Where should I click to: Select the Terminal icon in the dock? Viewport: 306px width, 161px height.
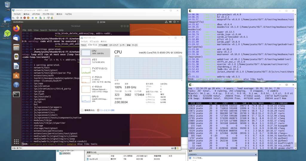[x=17, y=94]
